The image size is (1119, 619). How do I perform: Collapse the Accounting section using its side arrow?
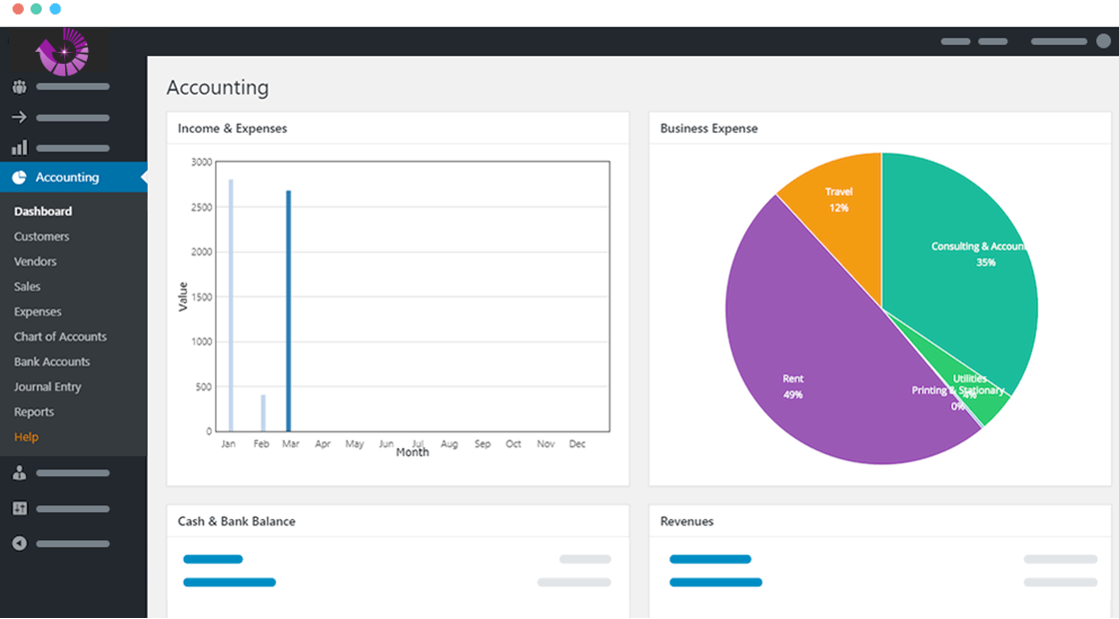[143, 177]
